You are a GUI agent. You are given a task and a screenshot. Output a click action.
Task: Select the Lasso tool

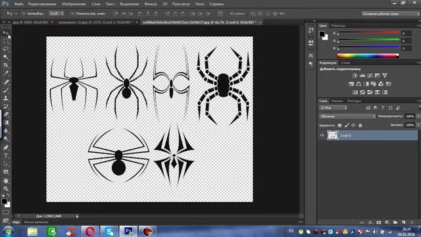point(6,49)
